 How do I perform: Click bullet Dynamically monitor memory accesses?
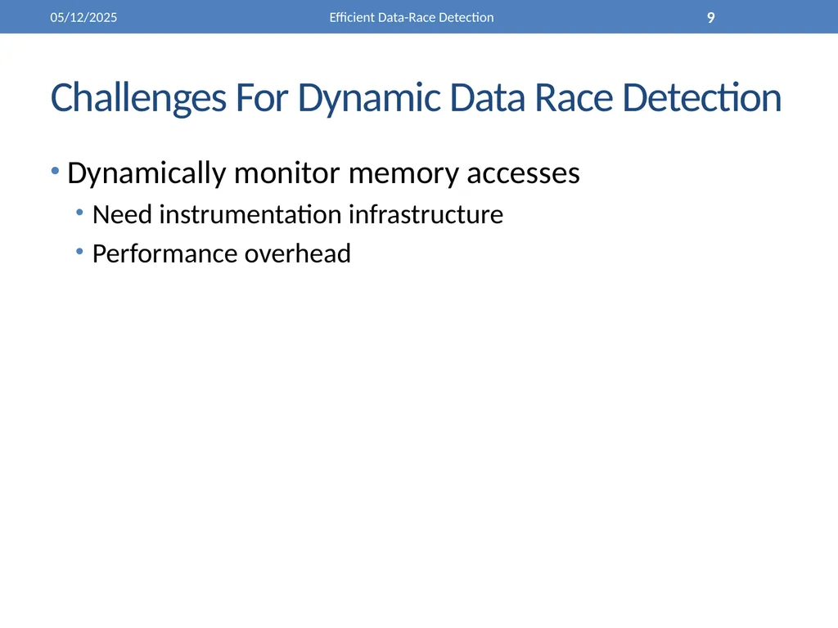tap(323, 173)
